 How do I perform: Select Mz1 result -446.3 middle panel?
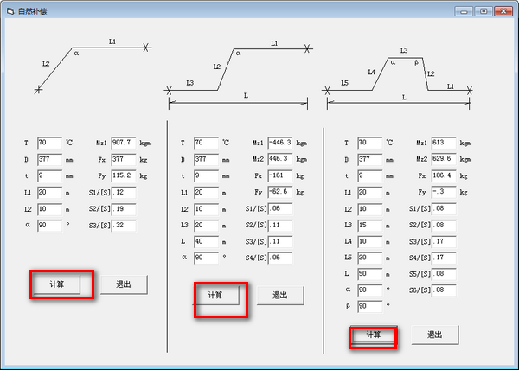(x=280, y=143)
